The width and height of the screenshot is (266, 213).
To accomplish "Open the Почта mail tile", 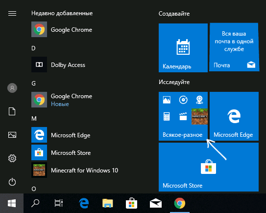I will coord(234,47).
